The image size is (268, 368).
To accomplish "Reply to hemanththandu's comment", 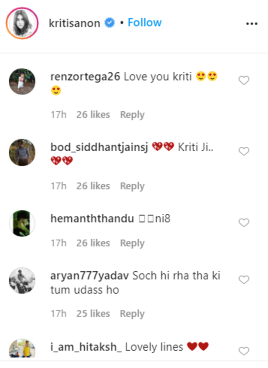I will click(132, 243).
